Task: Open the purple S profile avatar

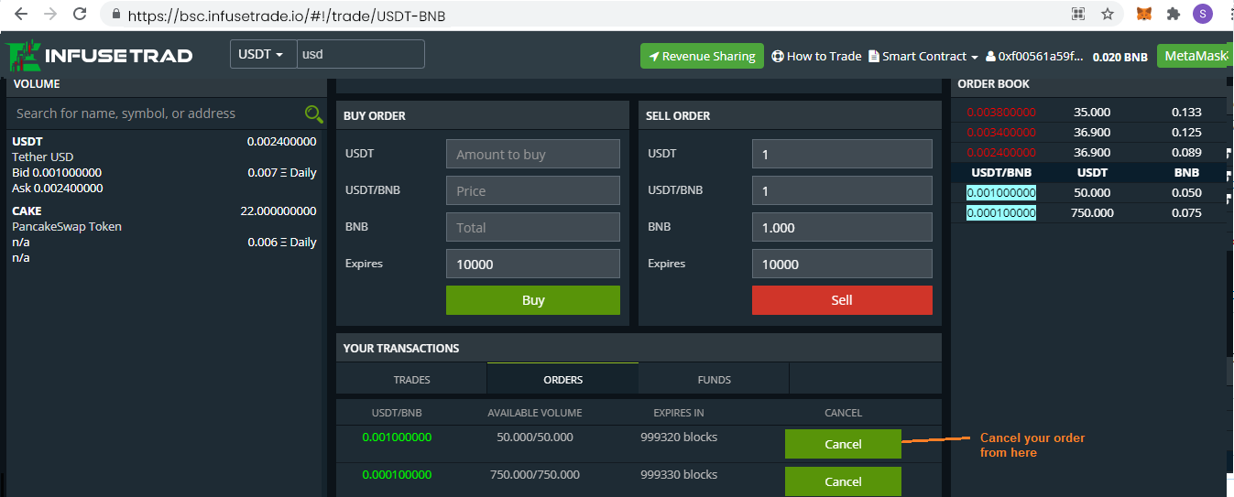Action: 1202,14
